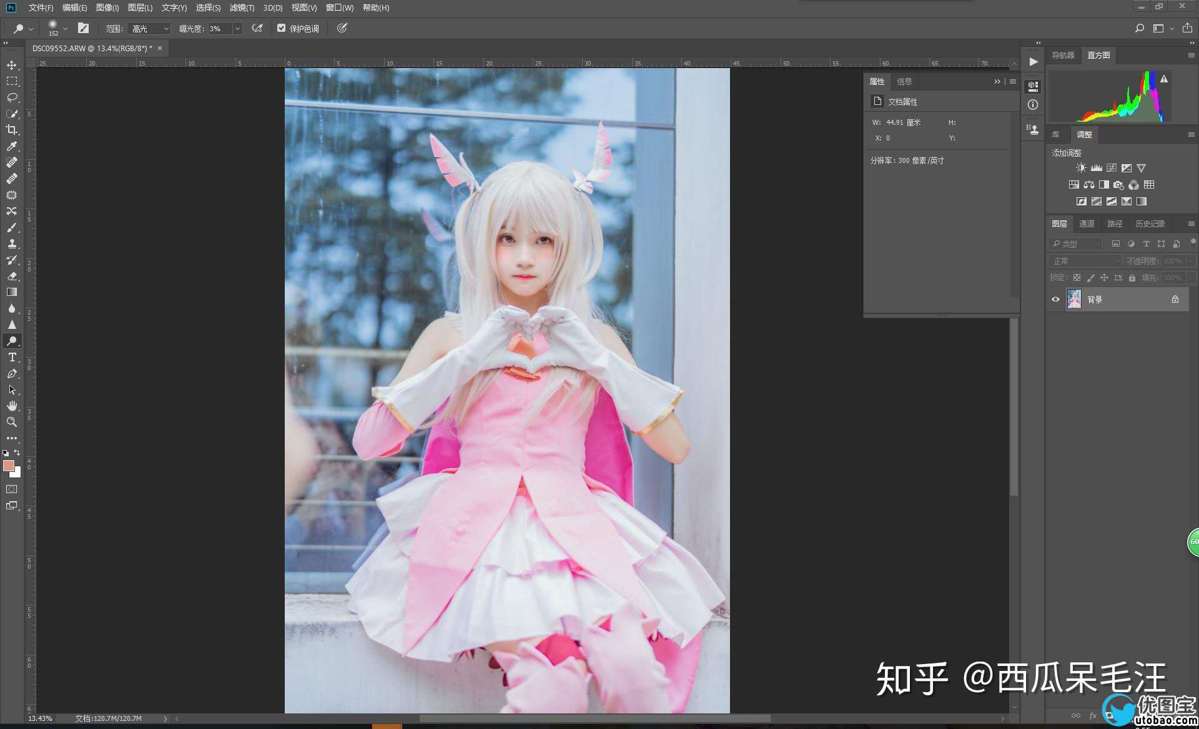The height and width of the screenshot is (729, 1199).
Task: Click the background color swatch
Action: coord(16,474)
